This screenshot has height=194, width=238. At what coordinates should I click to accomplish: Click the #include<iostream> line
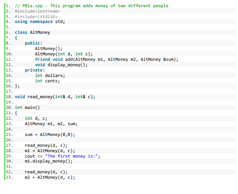(x=37, y=11)
